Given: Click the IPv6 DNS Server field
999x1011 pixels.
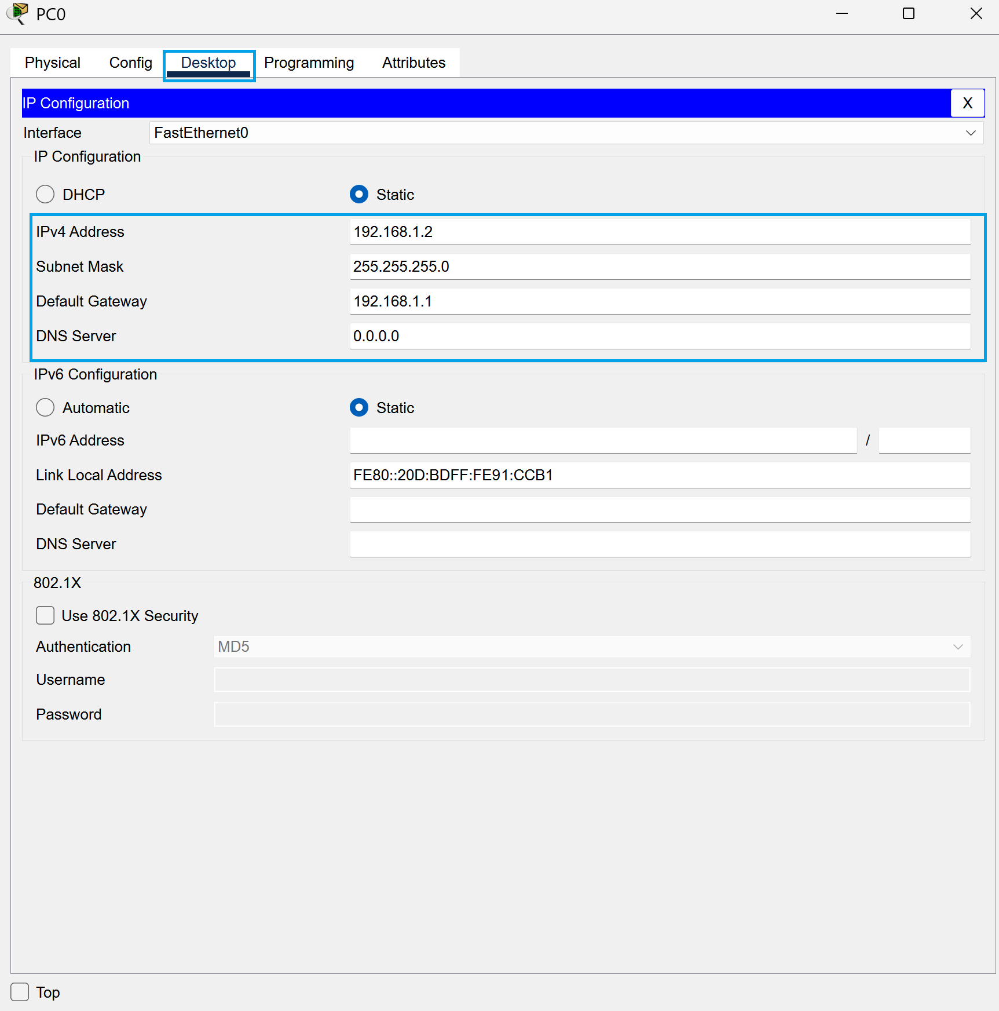Looking at the screenshot, I should click(x=660, y=544).
